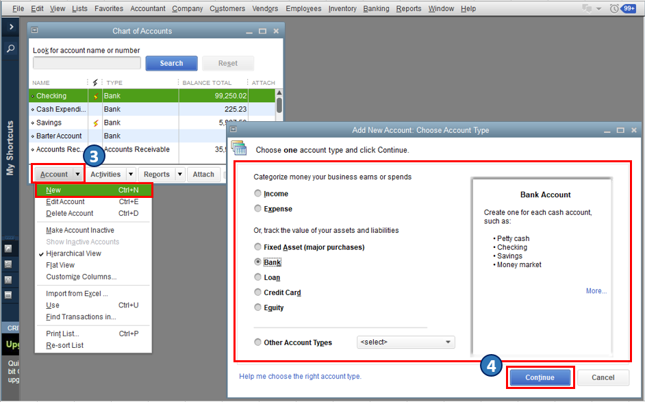Click the account name search field
Screen dimensions: 645x402
[87, 63]
